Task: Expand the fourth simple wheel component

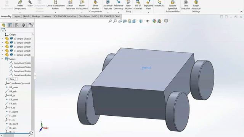Action: [x=2, y=55]
